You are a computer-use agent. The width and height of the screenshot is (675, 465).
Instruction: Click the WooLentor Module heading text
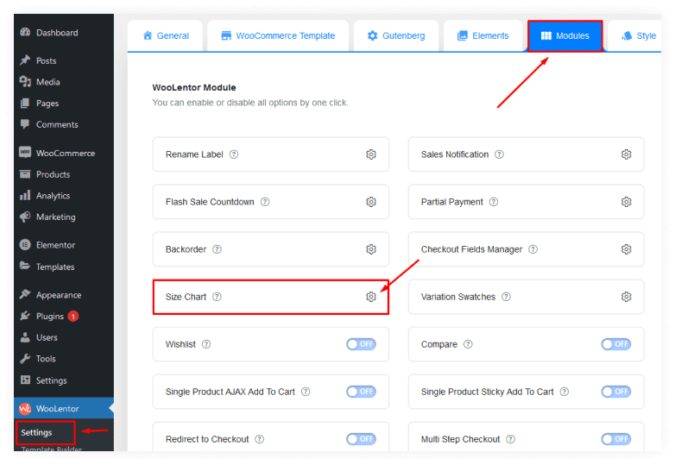[193, 88]
